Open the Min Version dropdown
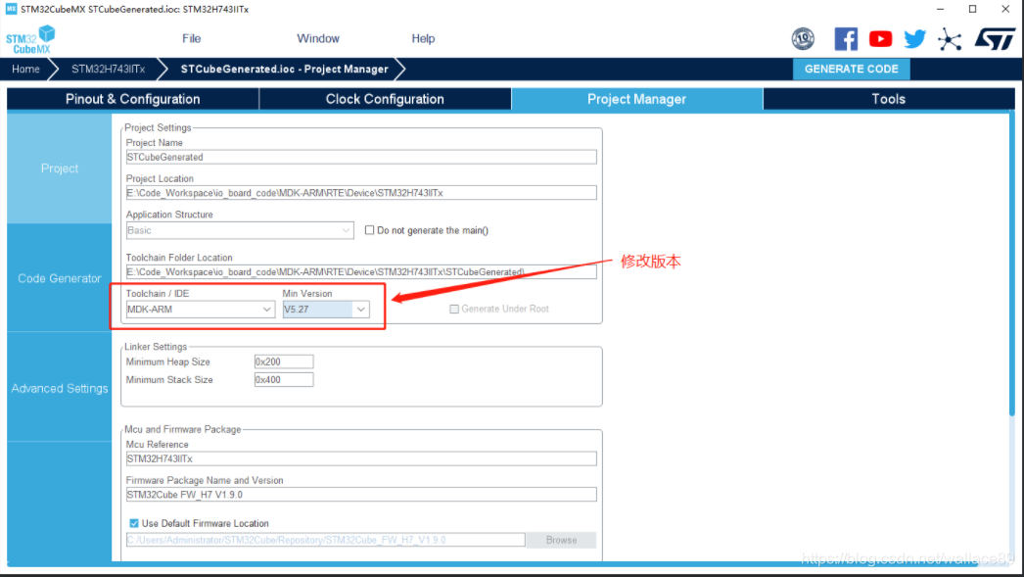1024x577 pixels. [360, 309]
